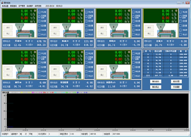Open the 系统设置 menu

[5, 6]
